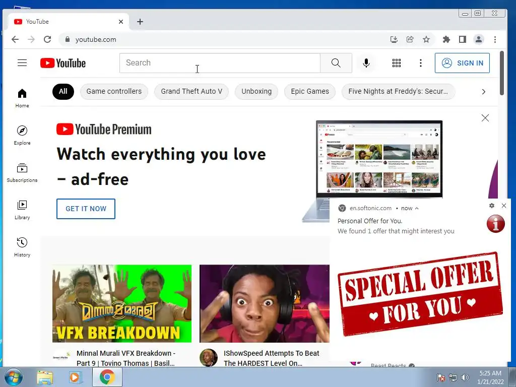Open the Chrome three-dot menu
Screen dimensions: 516x387
(x=495, y=39)
